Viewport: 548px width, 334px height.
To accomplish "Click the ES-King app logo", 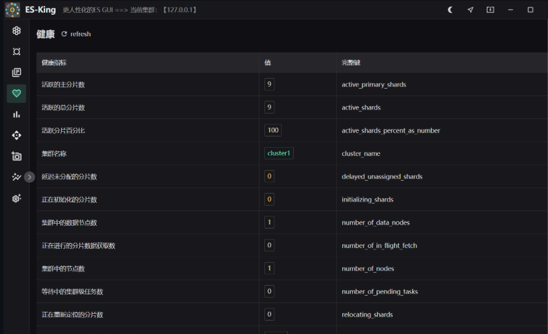I will point(12,10).
